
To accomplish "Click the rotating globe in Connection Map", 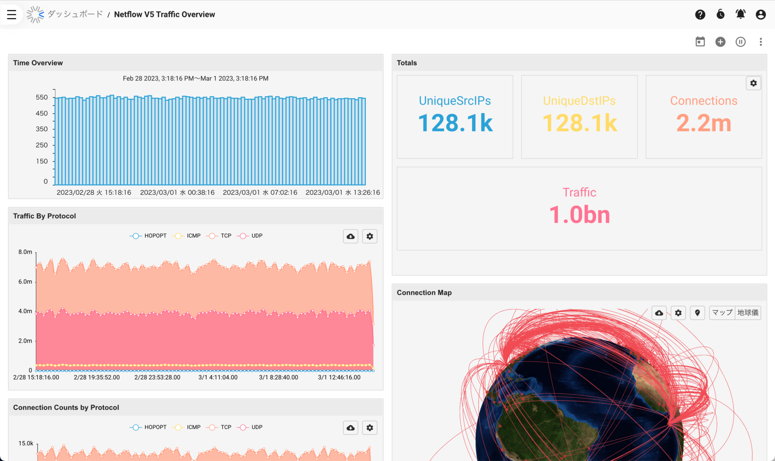I will [x=579, y=399].
